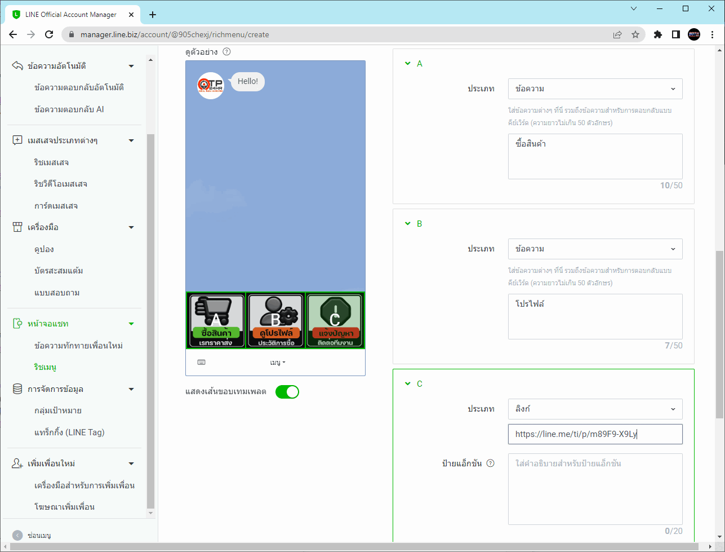This screenshot has width=725, height=552.
Task: Bookmark this page with star icon
Action: pyautogui.click(x=635, y=34)
